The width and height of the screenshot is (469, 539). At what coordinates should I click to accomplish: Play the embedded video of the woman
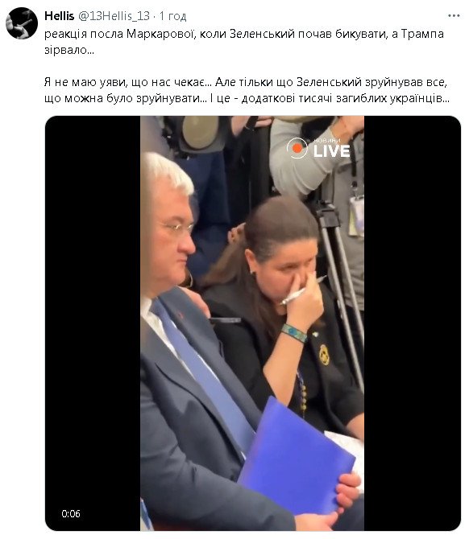253,323
